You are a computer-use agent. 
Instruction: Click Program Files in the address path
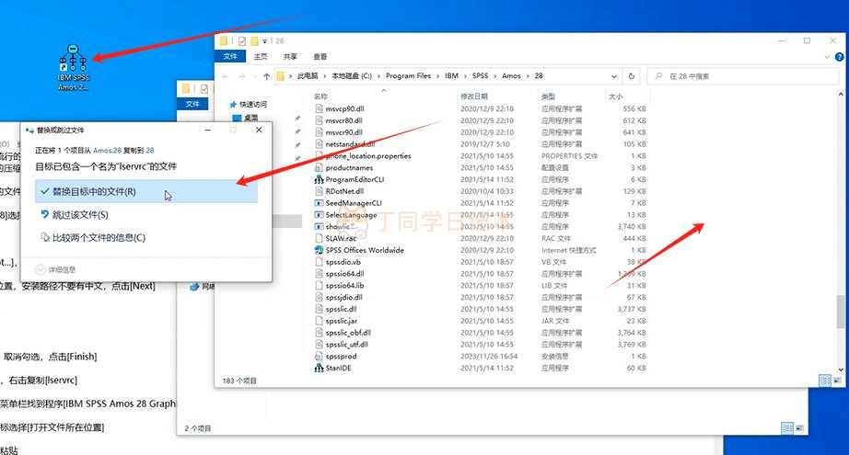(408, 75)
